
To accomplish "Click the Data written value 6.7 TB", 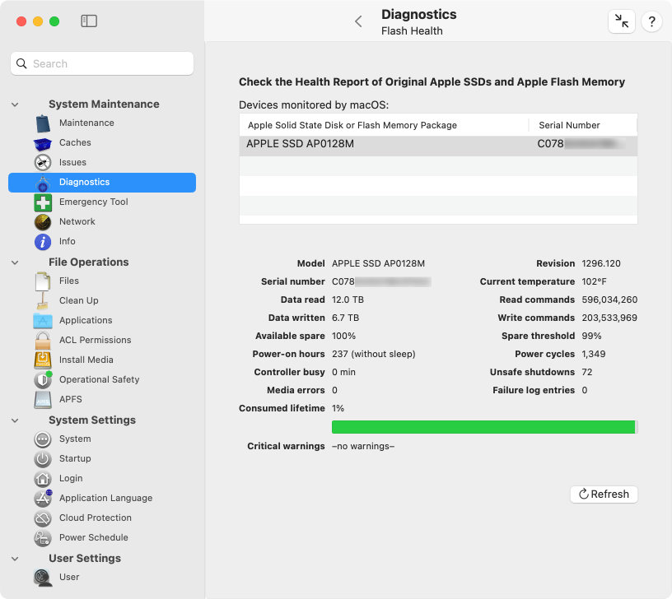I will 345,318.
